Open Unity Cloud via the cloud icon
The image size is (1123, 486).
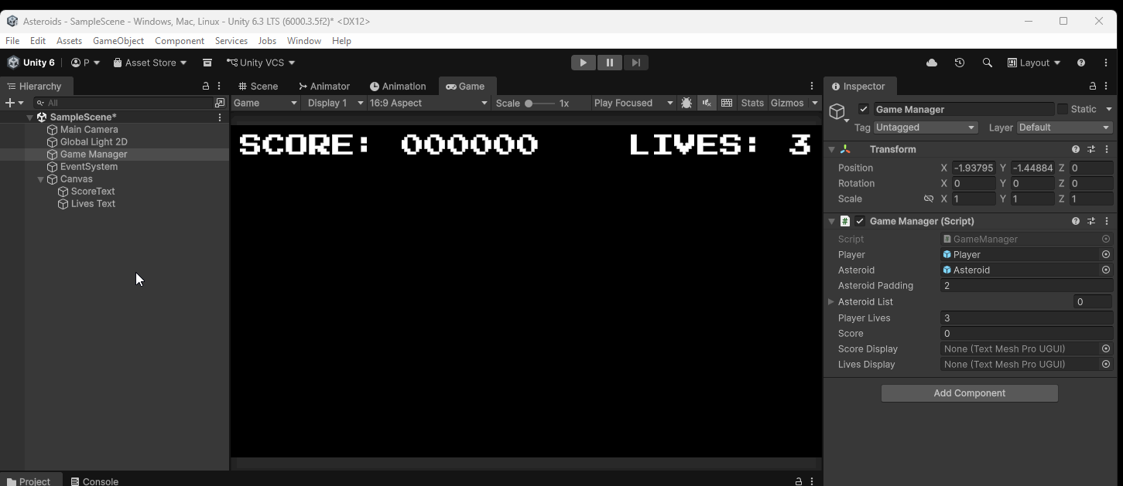[932, 63]
